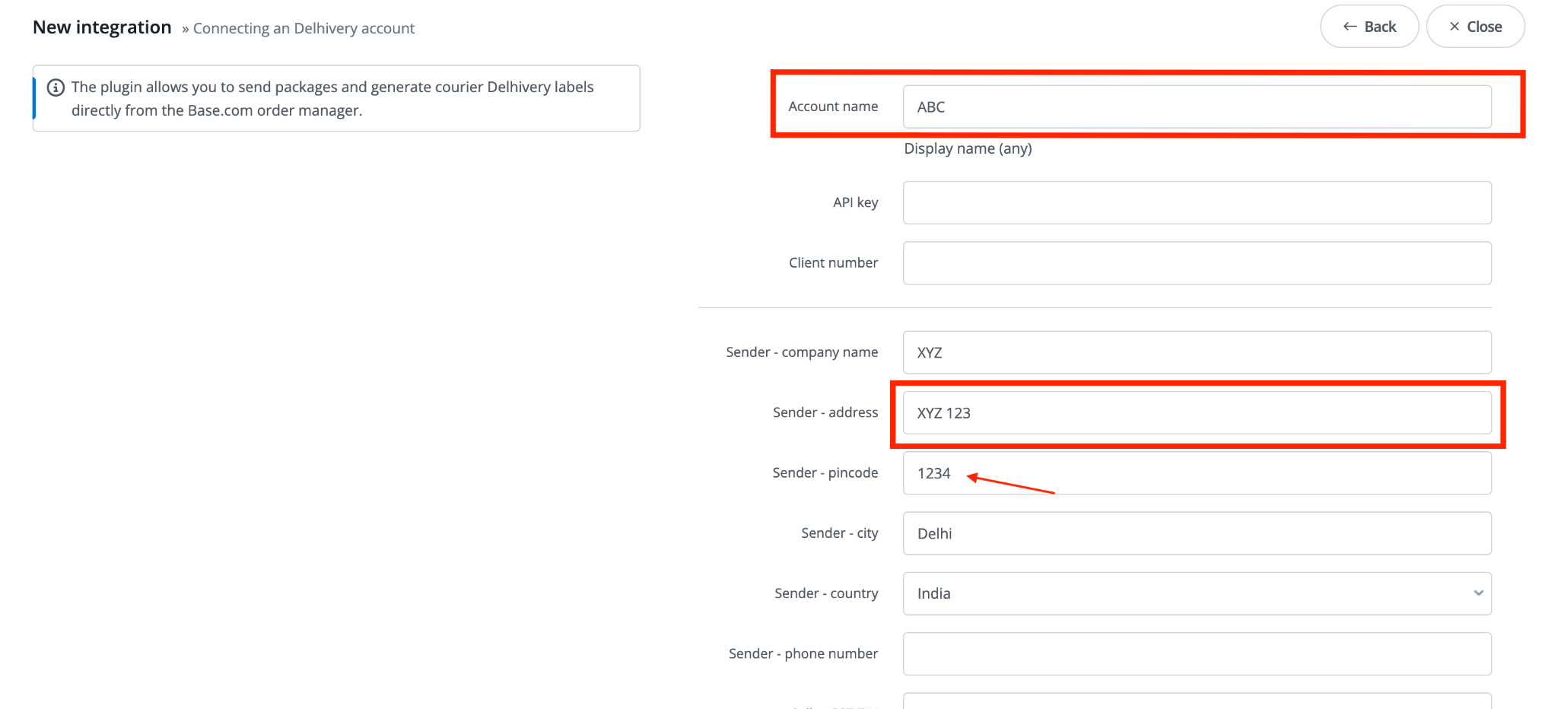Click into the API key field
1558x709 pixels.
click(x=1196, y=202)
